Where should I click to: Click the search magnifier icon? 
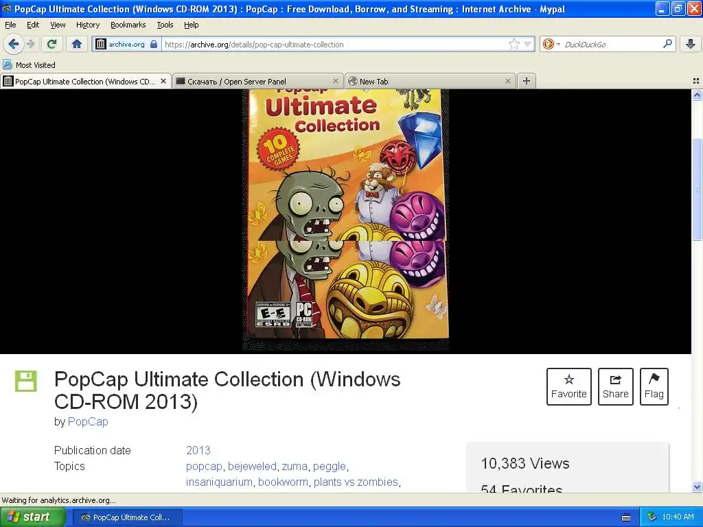pos(667,43)
